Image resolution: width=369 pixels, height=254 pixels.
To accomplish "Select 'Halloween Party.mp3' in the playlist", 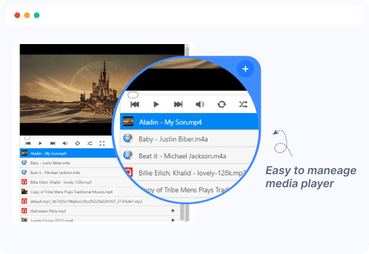I will tap(100, 211).
